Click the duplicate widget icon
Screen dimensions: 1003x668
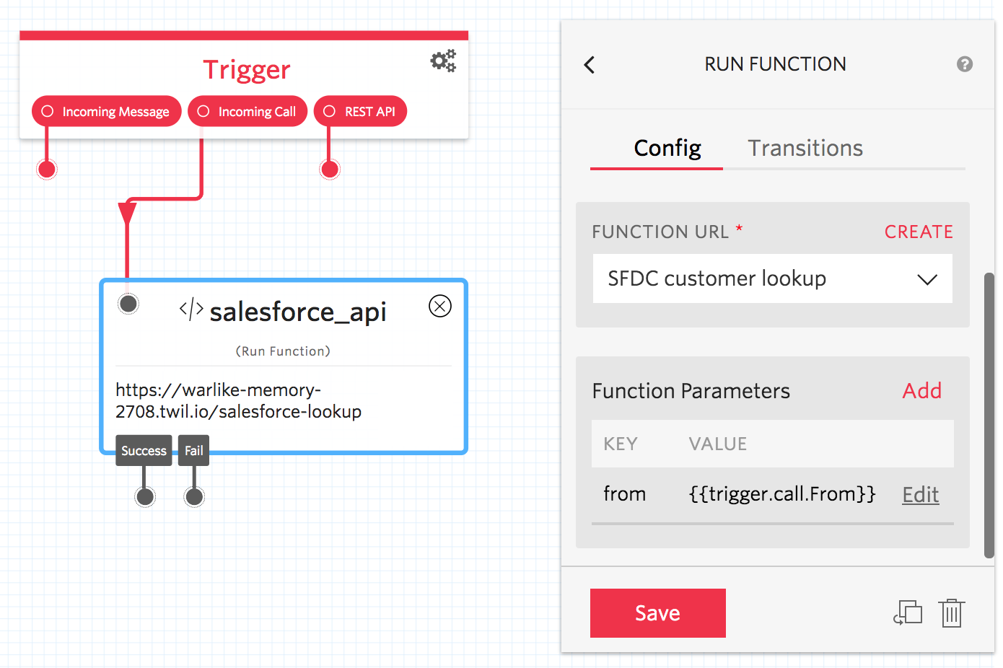tap(908, 613)
